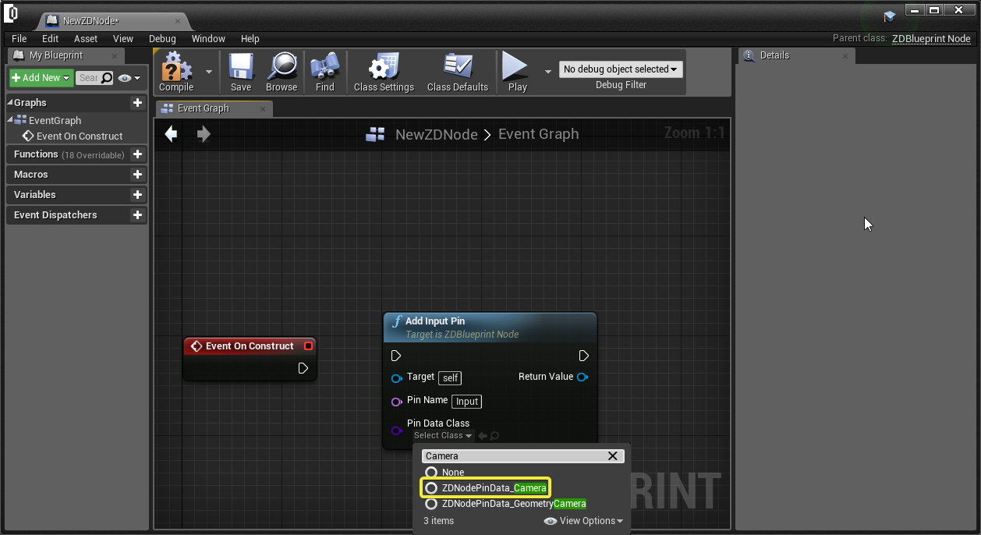Clear the Camera search field text
Viewport: 981px width, 535px height.
click(612, 456)
